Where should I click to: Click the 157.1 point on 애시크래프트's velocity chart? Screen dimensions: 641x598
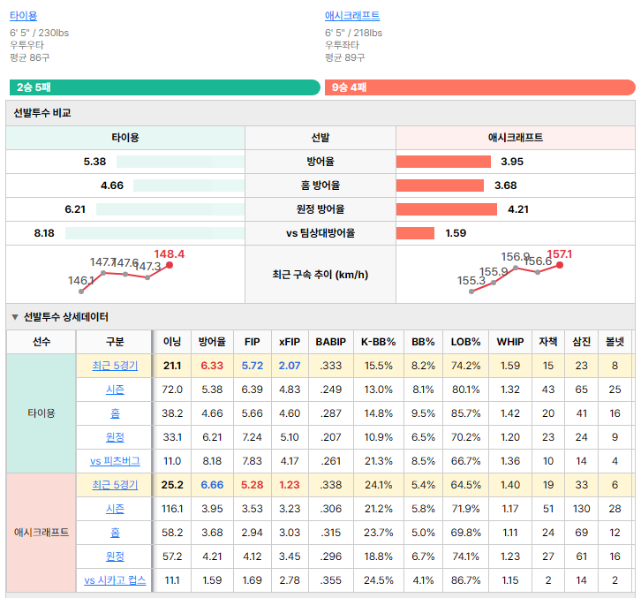(x=560, y=265)
